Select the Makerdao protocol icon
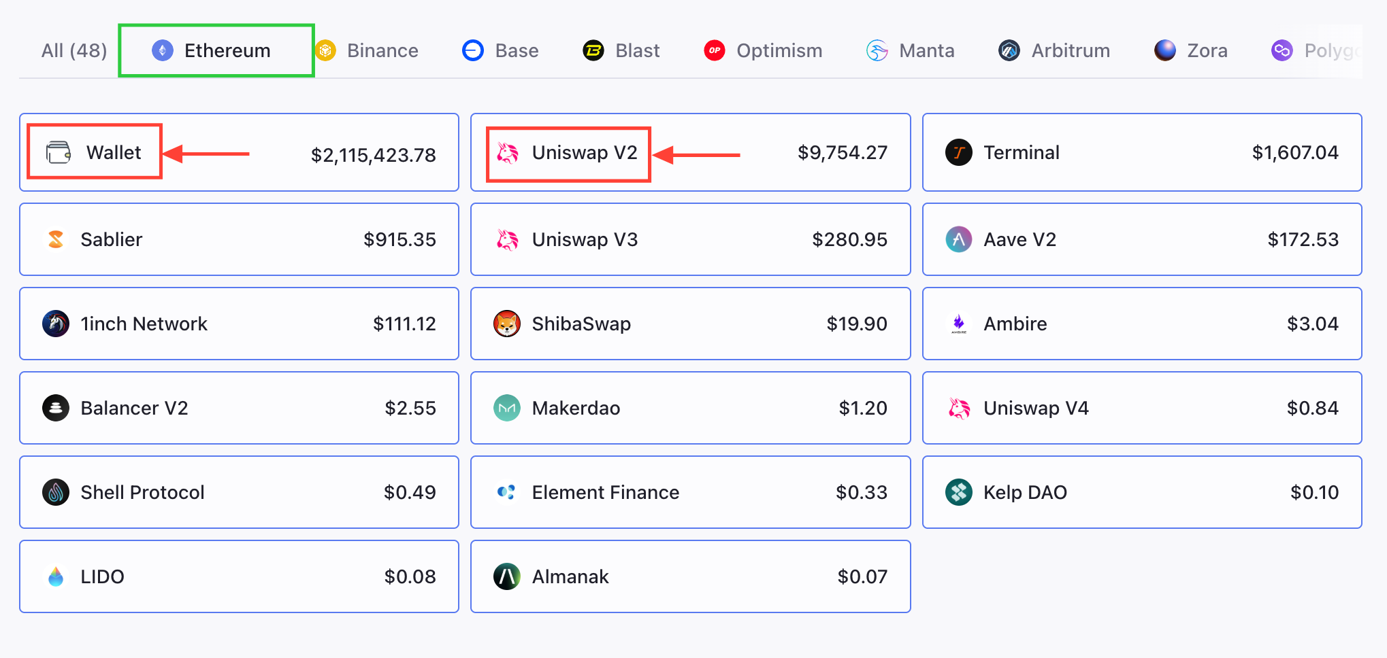This screenshot has height=658, width=1387. click(x=506, y=408)
